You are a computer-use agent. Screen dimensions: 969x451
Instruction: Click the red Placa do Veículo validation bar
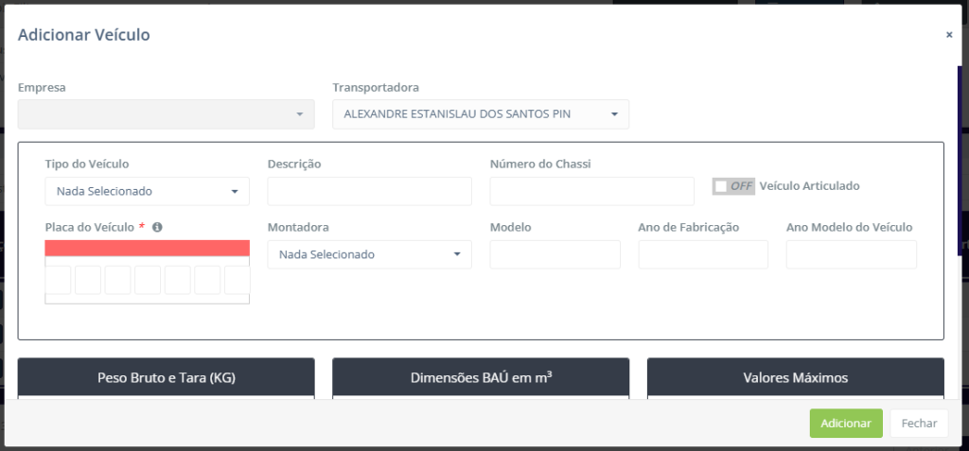(147, 249)
